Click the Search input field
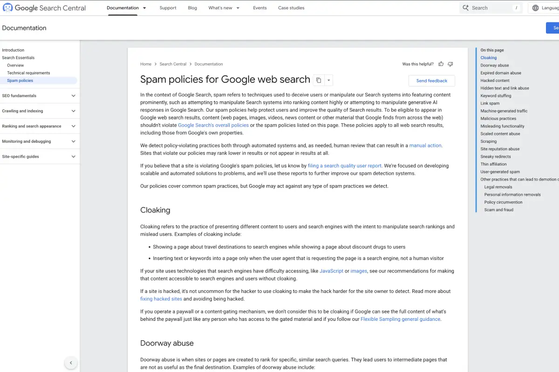Screen dimensions: 559x372 (x=491, y=8)
